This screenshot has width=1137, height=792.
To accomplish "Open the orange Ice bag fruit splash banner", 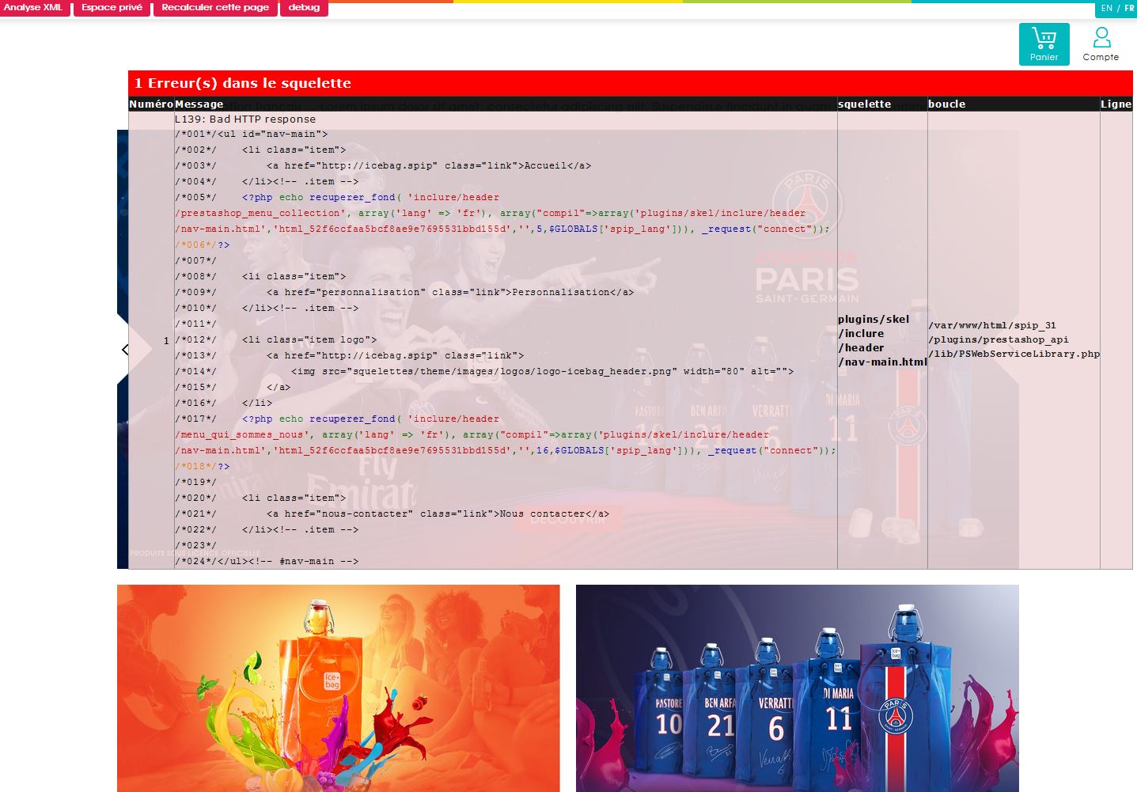I will pyautogui.click(x=338, y=688).
